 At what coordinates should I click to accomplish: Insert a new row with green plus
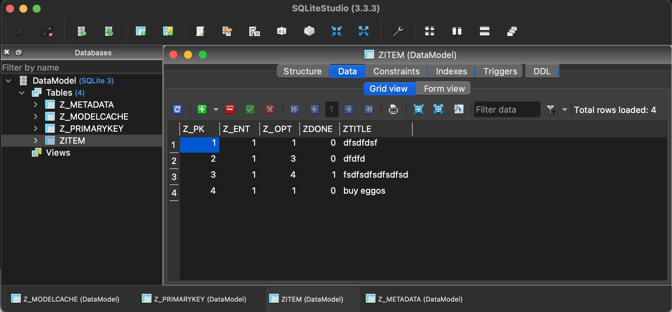coord(202,109)
